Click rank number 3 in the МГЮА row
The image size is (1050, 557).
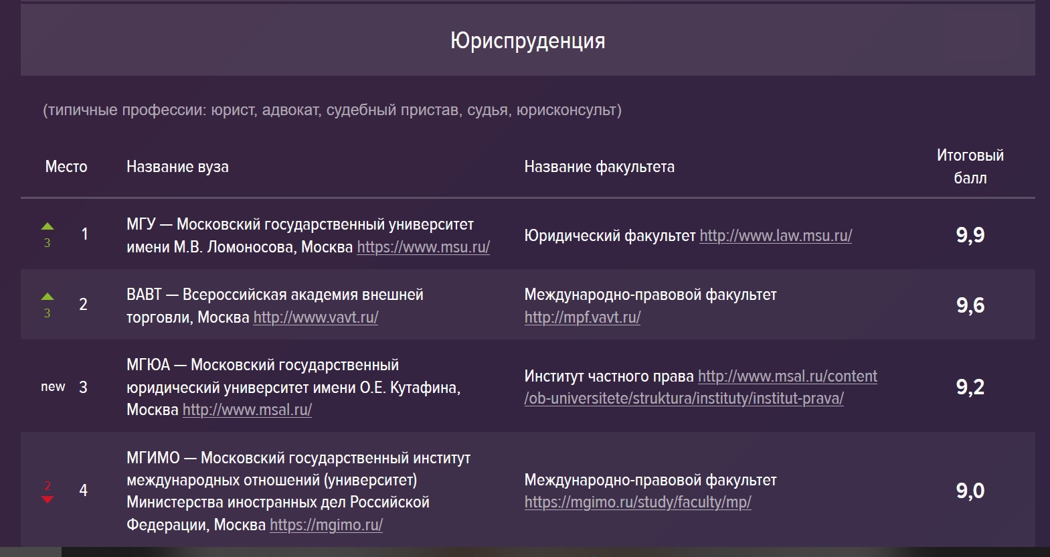click(x=83, y=387)
